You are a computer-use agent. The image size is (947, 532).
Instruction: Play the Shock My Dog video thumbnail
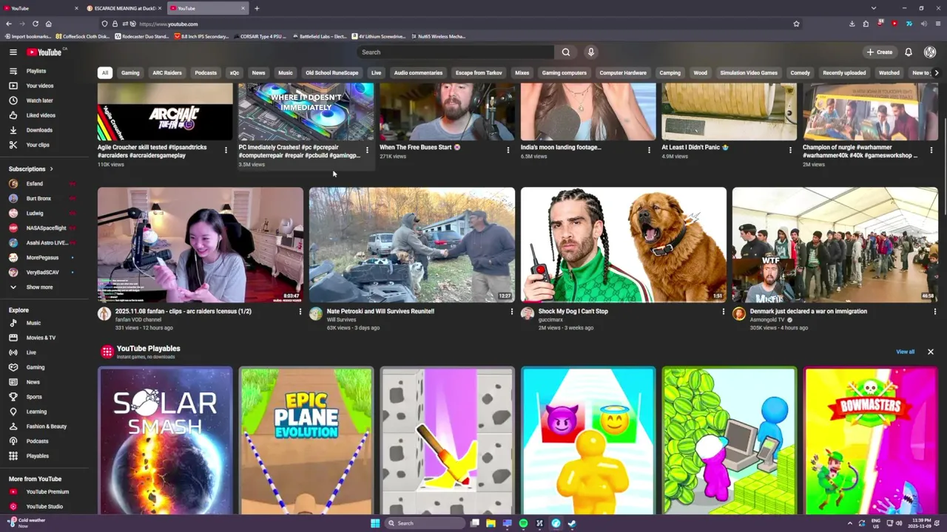623,245
